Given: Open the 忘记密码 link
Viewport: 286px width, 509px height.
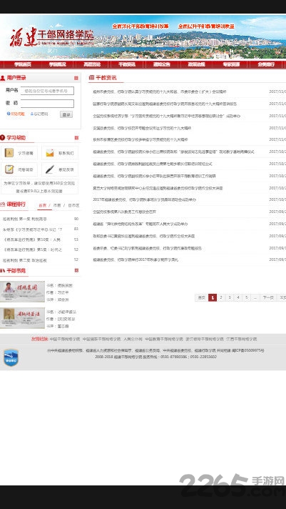Looking at the screenshot, I should click(x=39, y=114).
